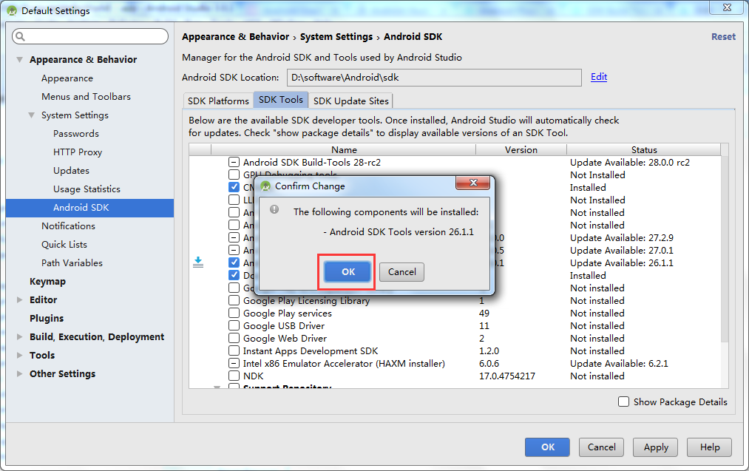Select Android SDK in settings tree

[89, 208]
